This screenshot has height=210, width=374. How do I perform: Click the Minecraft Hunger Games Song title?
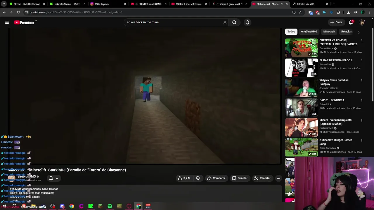[336, 142]
